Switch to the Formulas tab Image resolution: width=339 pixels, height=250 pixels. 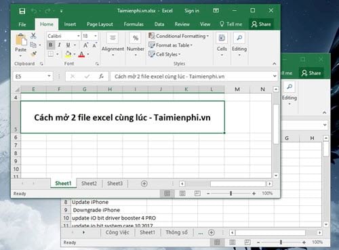(134, 24)
